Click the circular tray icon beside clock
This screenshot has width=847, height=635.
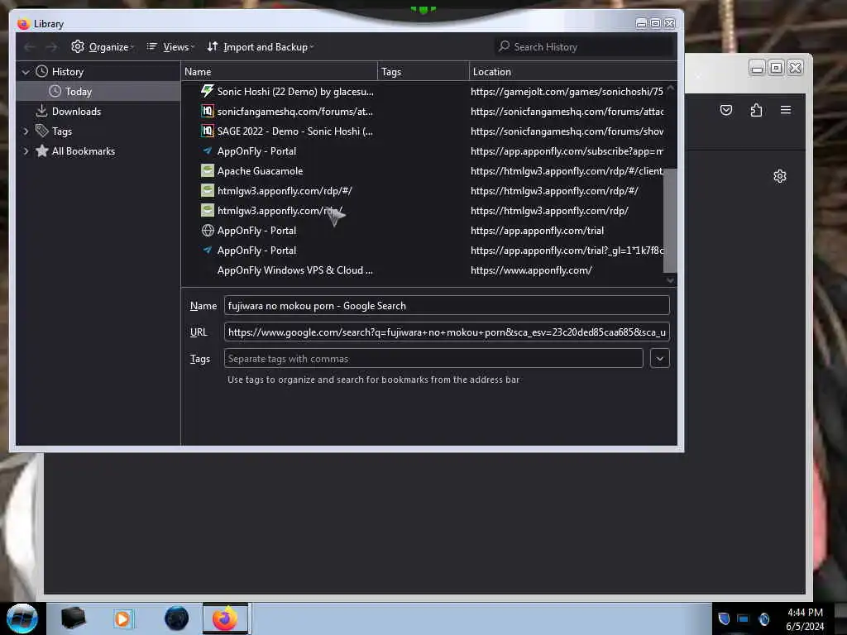tap(763, 618)
